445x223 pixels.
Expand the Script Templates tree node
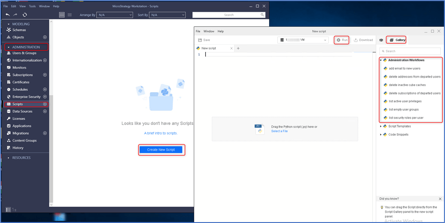[381, 126]
